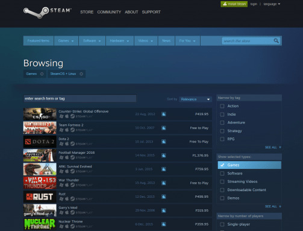
Task: Click blue review icon in Football Manager 2016 row
Action: (164, 156)
